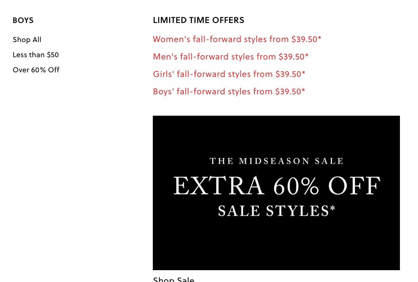
Task: Open Men's fall-forward styles offer
Action: click(x=230, y=57)
